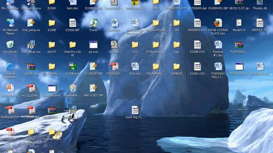The image size is (273, 153).
Task: Select the 12_slides.pdf icon
Action: click(31, 110)
